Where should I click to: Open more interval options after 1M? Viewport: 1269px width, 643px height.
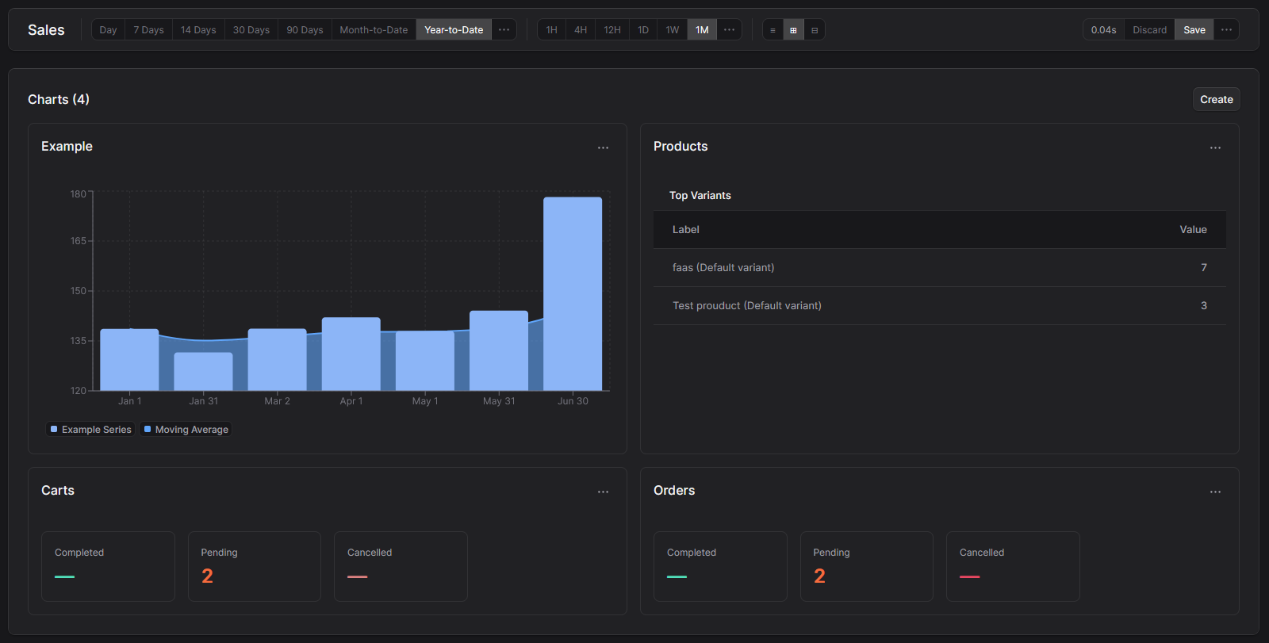tap(729, 30)
